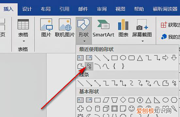This screenshot has height=117, width=180.
Task: Choose the parallelogram shape
Action: pyautogui.click(x=106, y=100)
